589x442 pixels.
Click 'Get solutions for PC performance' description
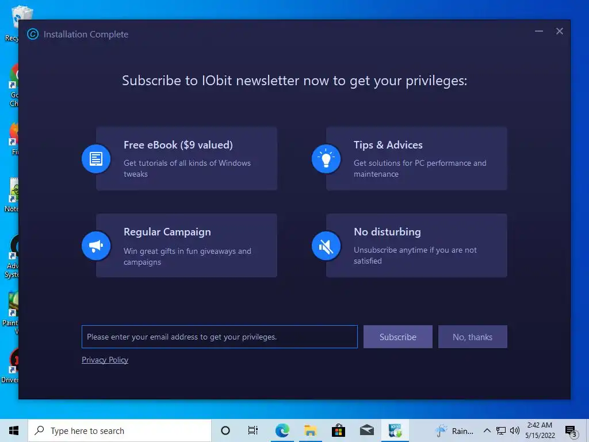420,169
